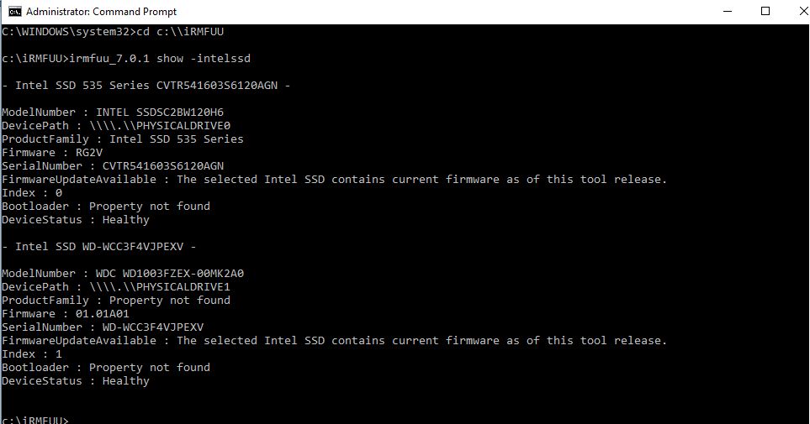Image resolution: width=810 pixels, height=424 pixels.
Task: Click the Intel SSD 535 Series header line
Action: point(147,85)
